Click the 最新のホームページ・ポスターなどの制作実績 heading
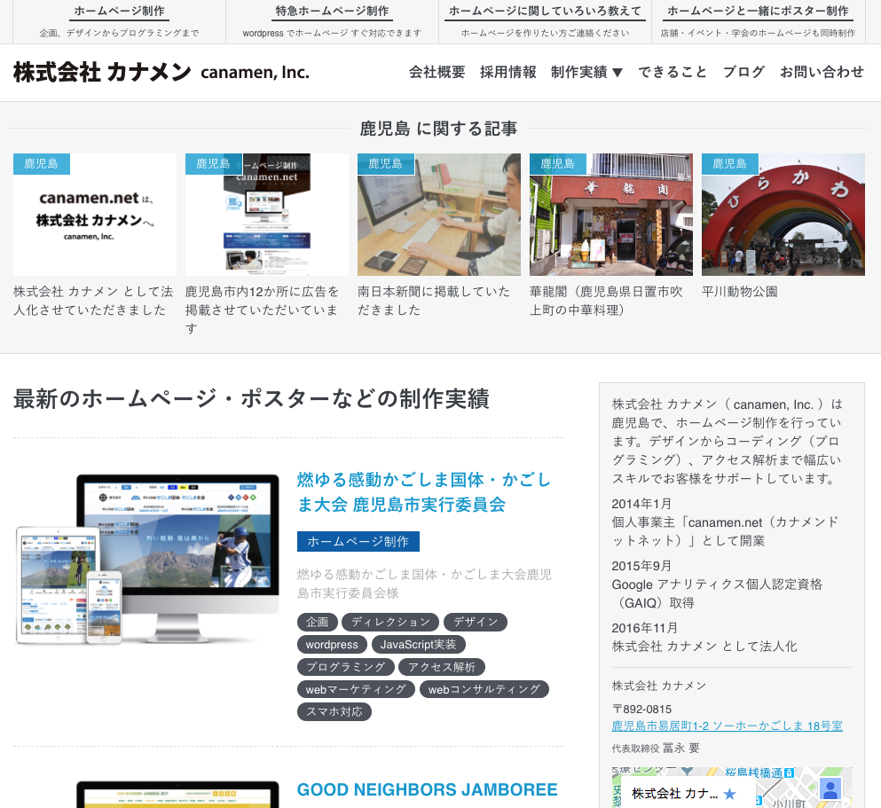 tap(251, 399)
